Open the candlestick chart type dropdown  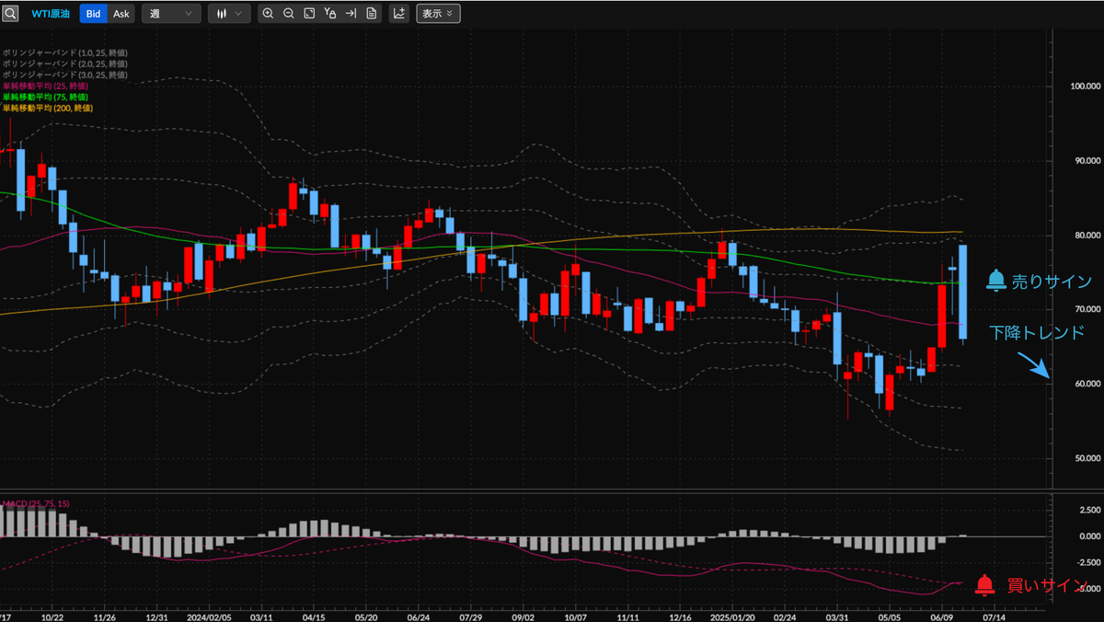pyautogui.click(x=229, y=14)
